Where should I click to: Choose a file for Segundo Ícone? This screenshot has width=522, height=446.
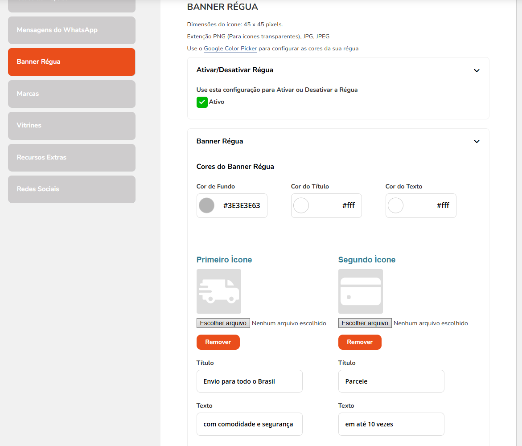(365, 323)
